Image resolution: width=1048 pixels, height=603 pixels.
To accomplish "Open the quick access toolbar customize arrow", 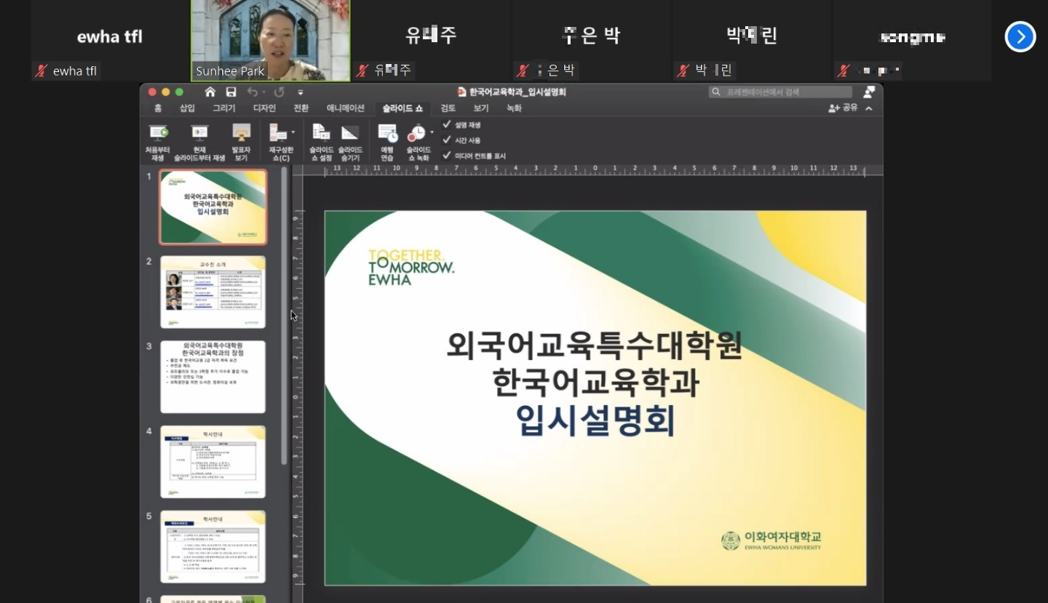I will coord(301,92).
